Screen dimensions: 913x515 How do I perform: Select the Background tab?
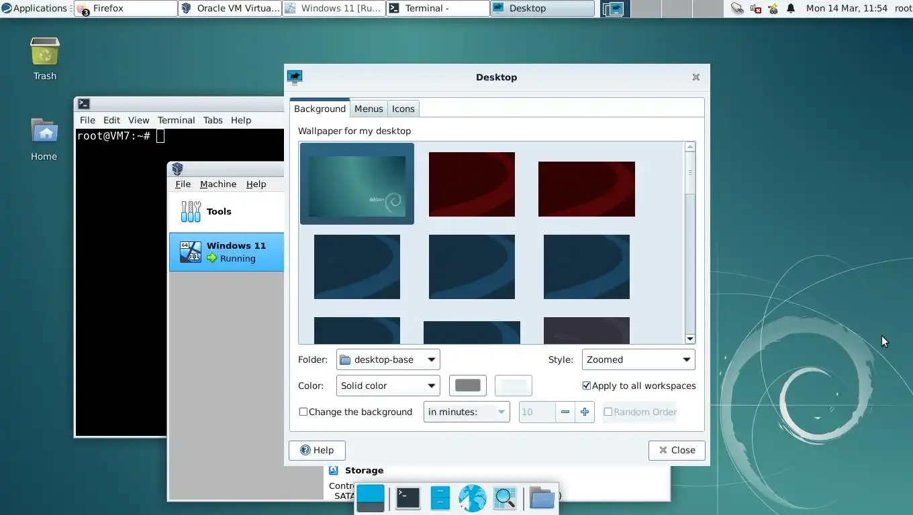(x=320, y=109)
